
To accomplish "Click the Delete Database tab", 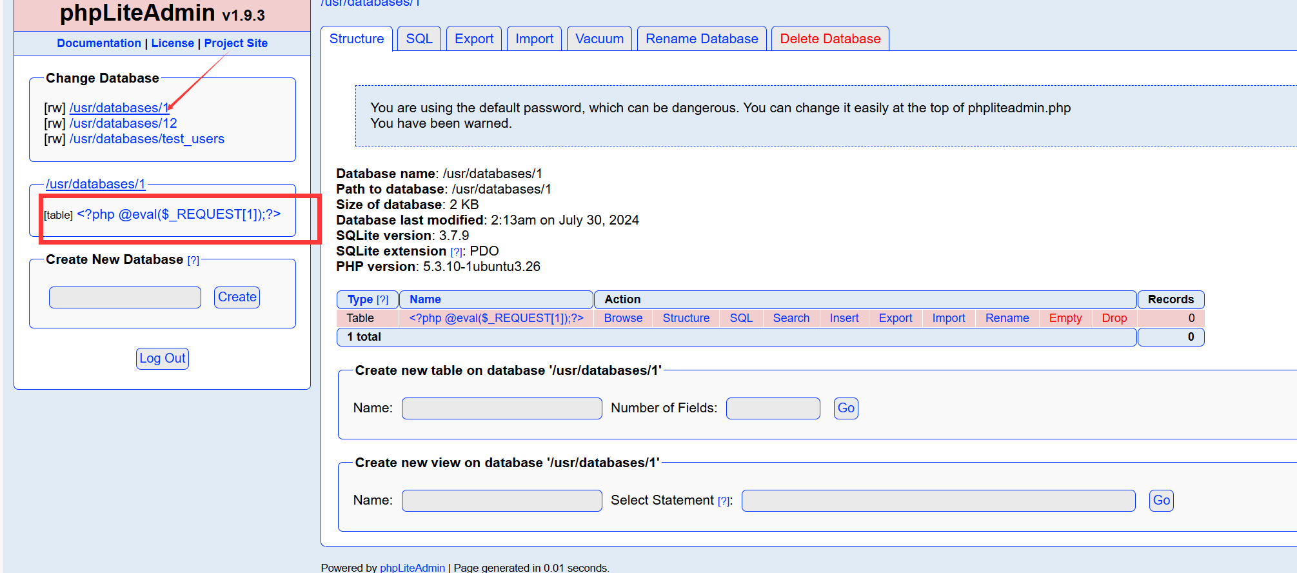I will [830, 39].
